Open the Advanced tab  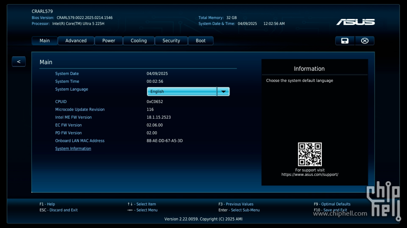(76, 41)
